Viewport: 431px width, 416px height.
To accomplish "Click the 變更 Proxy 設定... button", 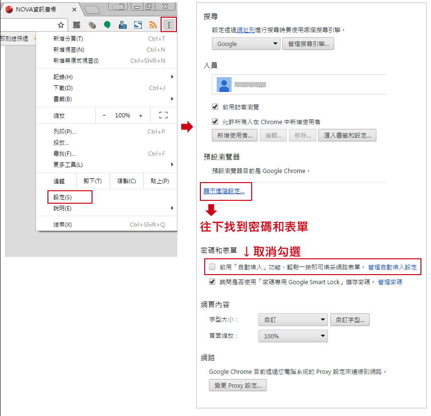I will coord(238,385).
